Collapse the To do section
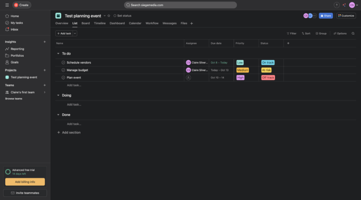 [x=58, y=54]
